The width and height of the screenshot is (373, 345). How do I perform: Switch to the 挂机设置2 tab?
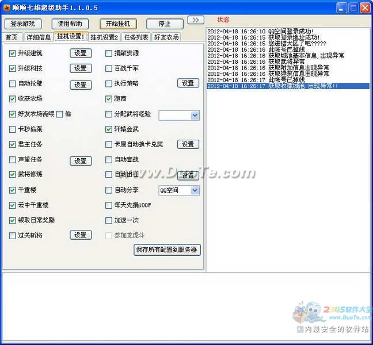click(104, 37)
